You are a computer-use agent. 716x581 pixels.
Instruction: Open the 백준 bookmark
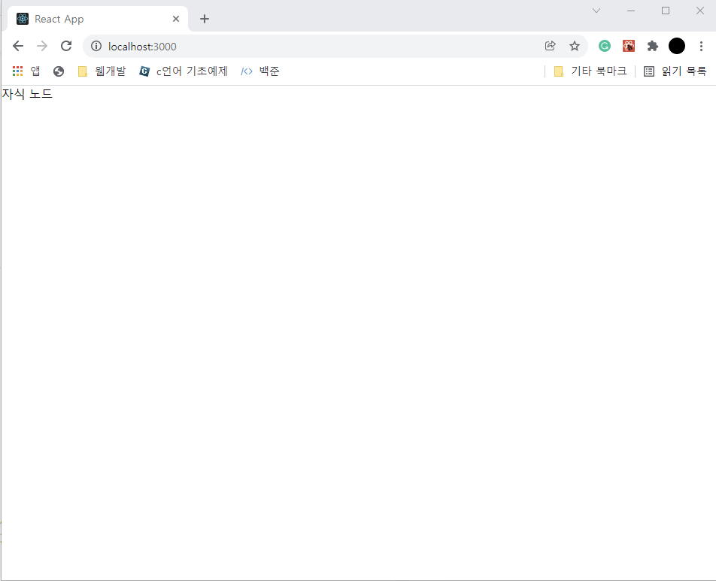point(260,71)
